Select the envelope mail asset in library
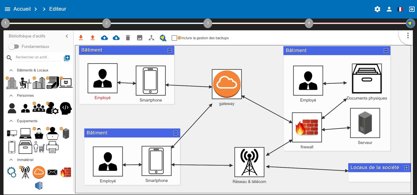The height and width of the screenshot is (195, 417). point(52,172)
